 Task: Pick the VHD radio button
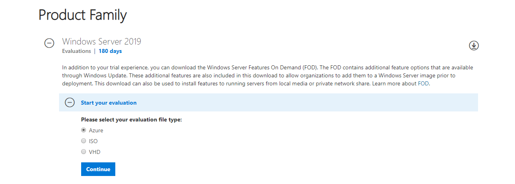click(84, 152)
